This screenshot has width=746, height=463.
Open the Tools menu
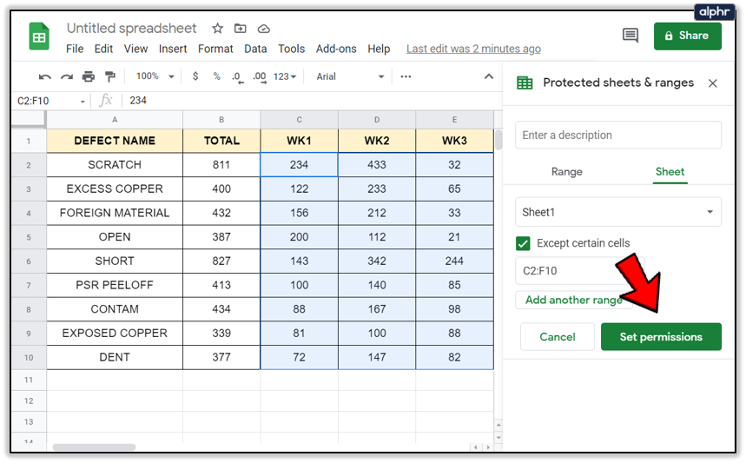coord(291,49)
